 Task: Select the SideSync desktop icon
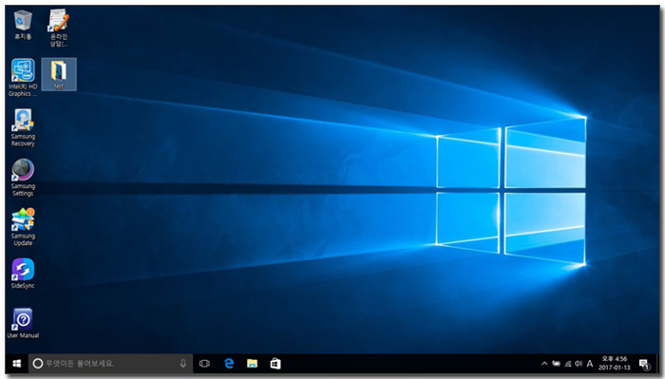tap(23, 274)
